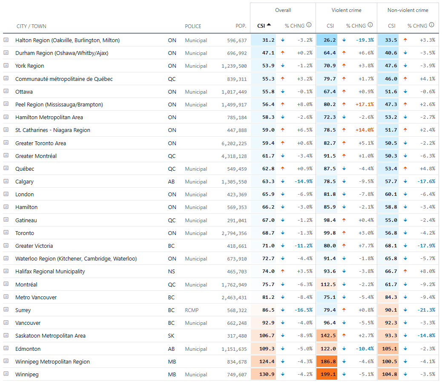
Task: Open chart icon for Greater Toronto Area row
Action: click(6, 143)
